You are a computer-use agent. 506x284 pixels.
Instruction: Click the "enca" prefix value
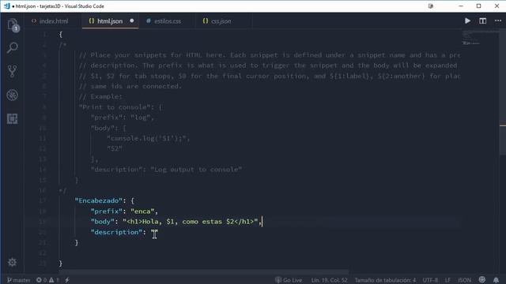142,211
